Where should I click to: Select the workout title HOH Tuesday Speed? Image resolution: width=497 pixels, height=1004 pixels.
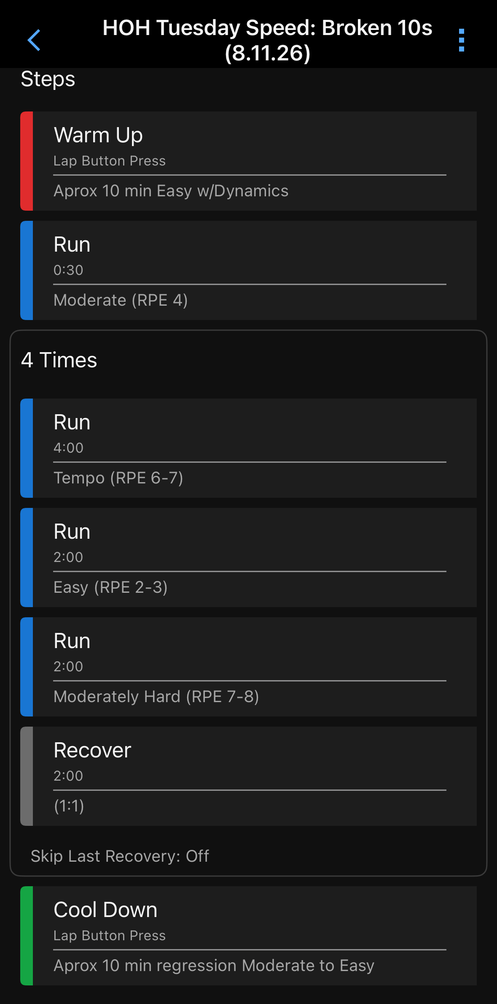tap(268, 40)
